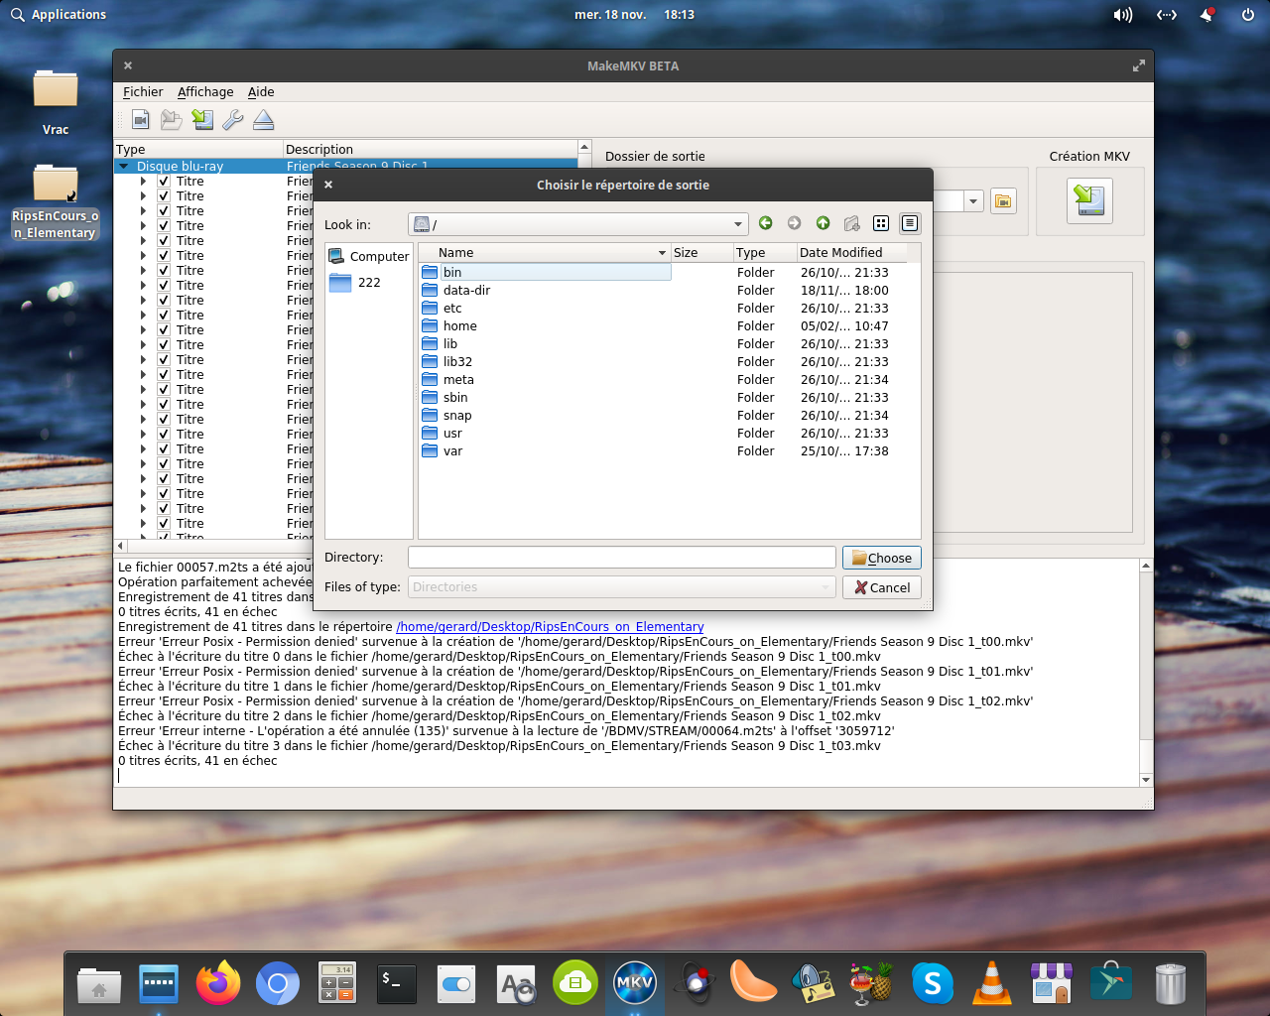Toggle the third Titre checkbox

164,211
